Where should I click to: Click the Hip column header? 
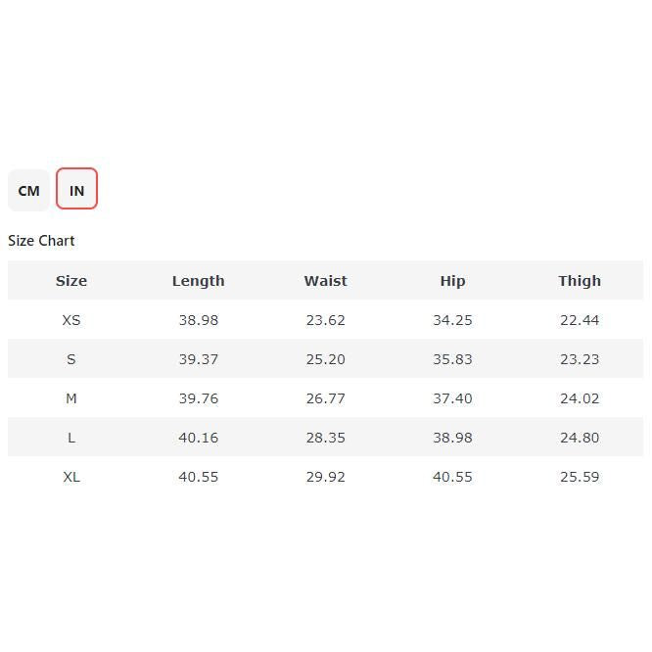[x=452, y=281]
